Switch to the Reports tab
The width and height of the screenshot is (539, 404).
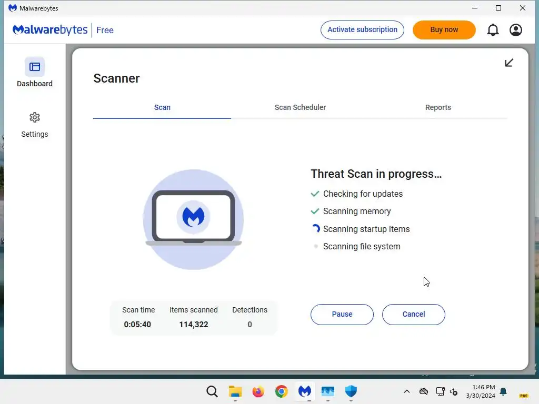pyautogui.click(x=438, y=107)
